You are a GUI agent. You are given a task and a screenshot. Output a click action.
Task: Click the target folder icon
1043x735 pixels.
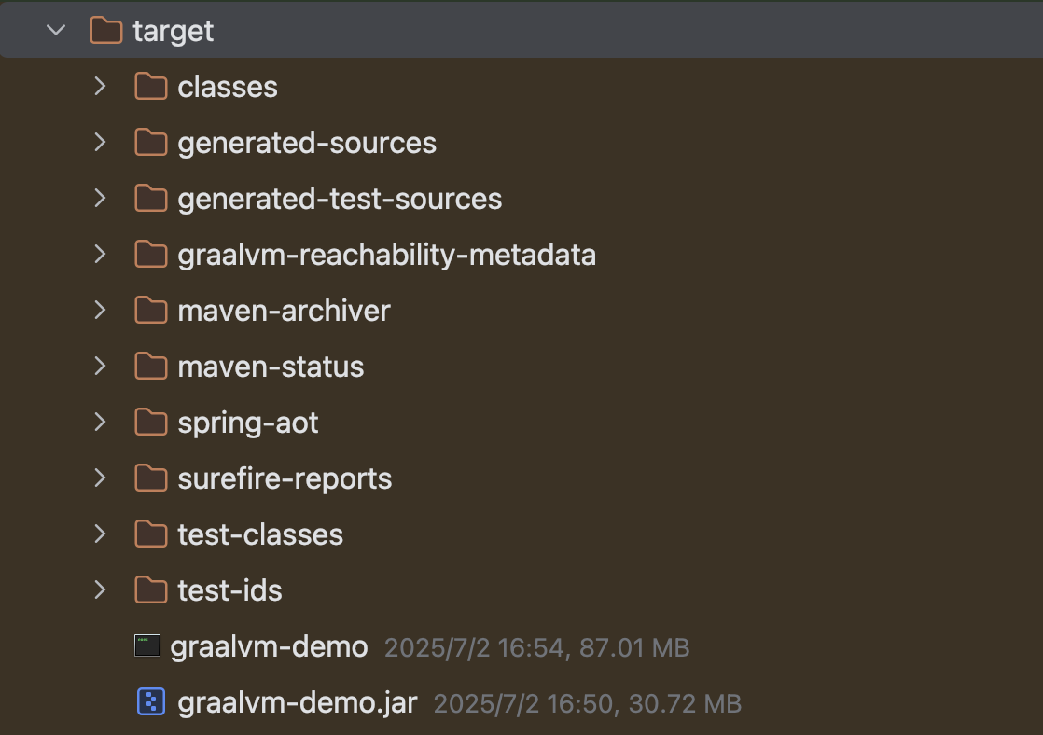tap(106, 31)
